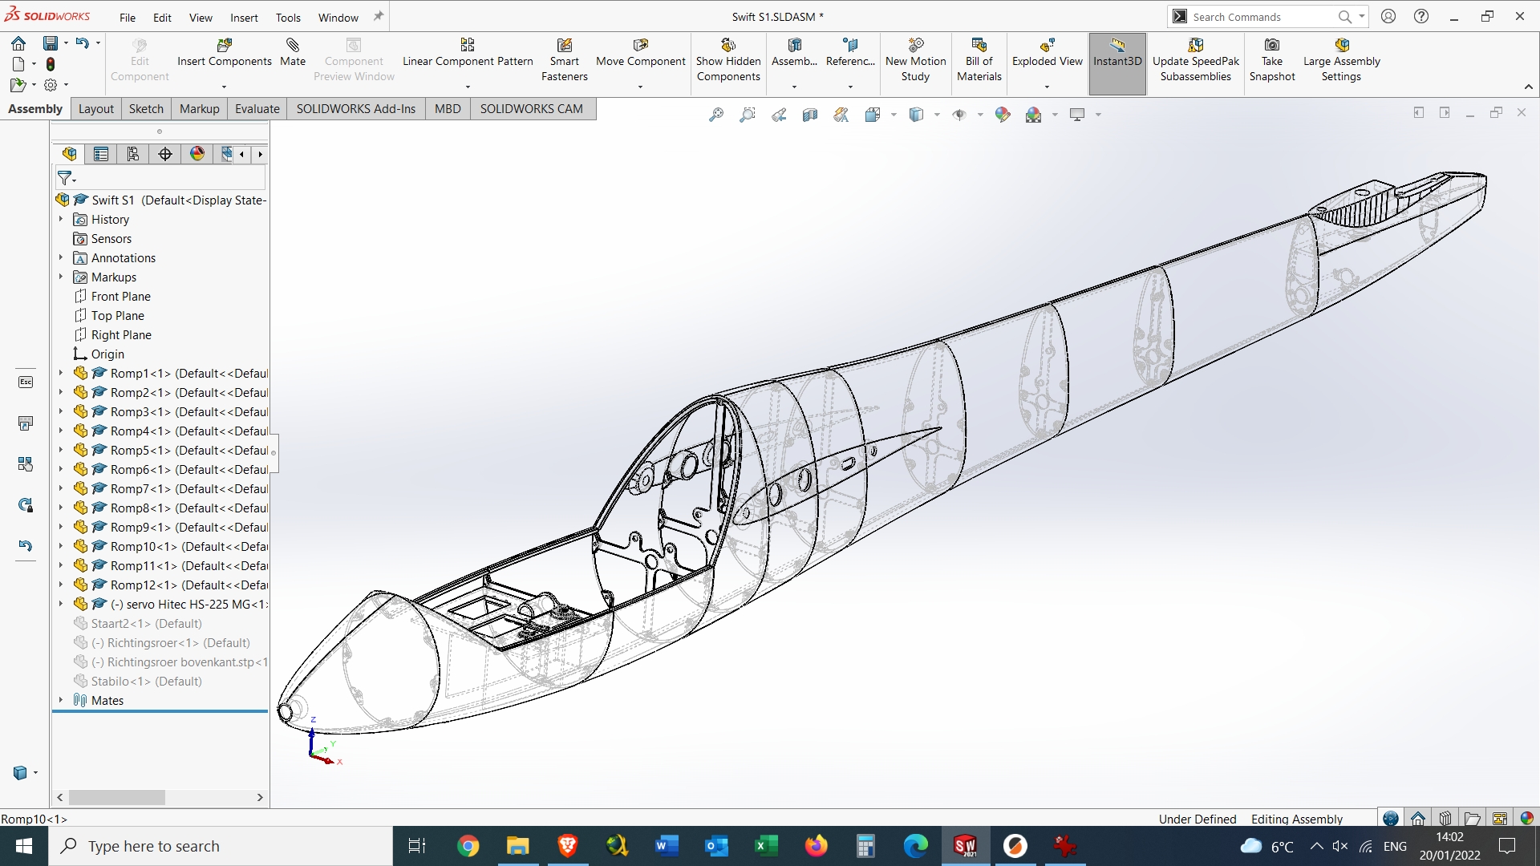
Task: Open the Tools menu
Action: pyautogui.click(x=288, y=18)
